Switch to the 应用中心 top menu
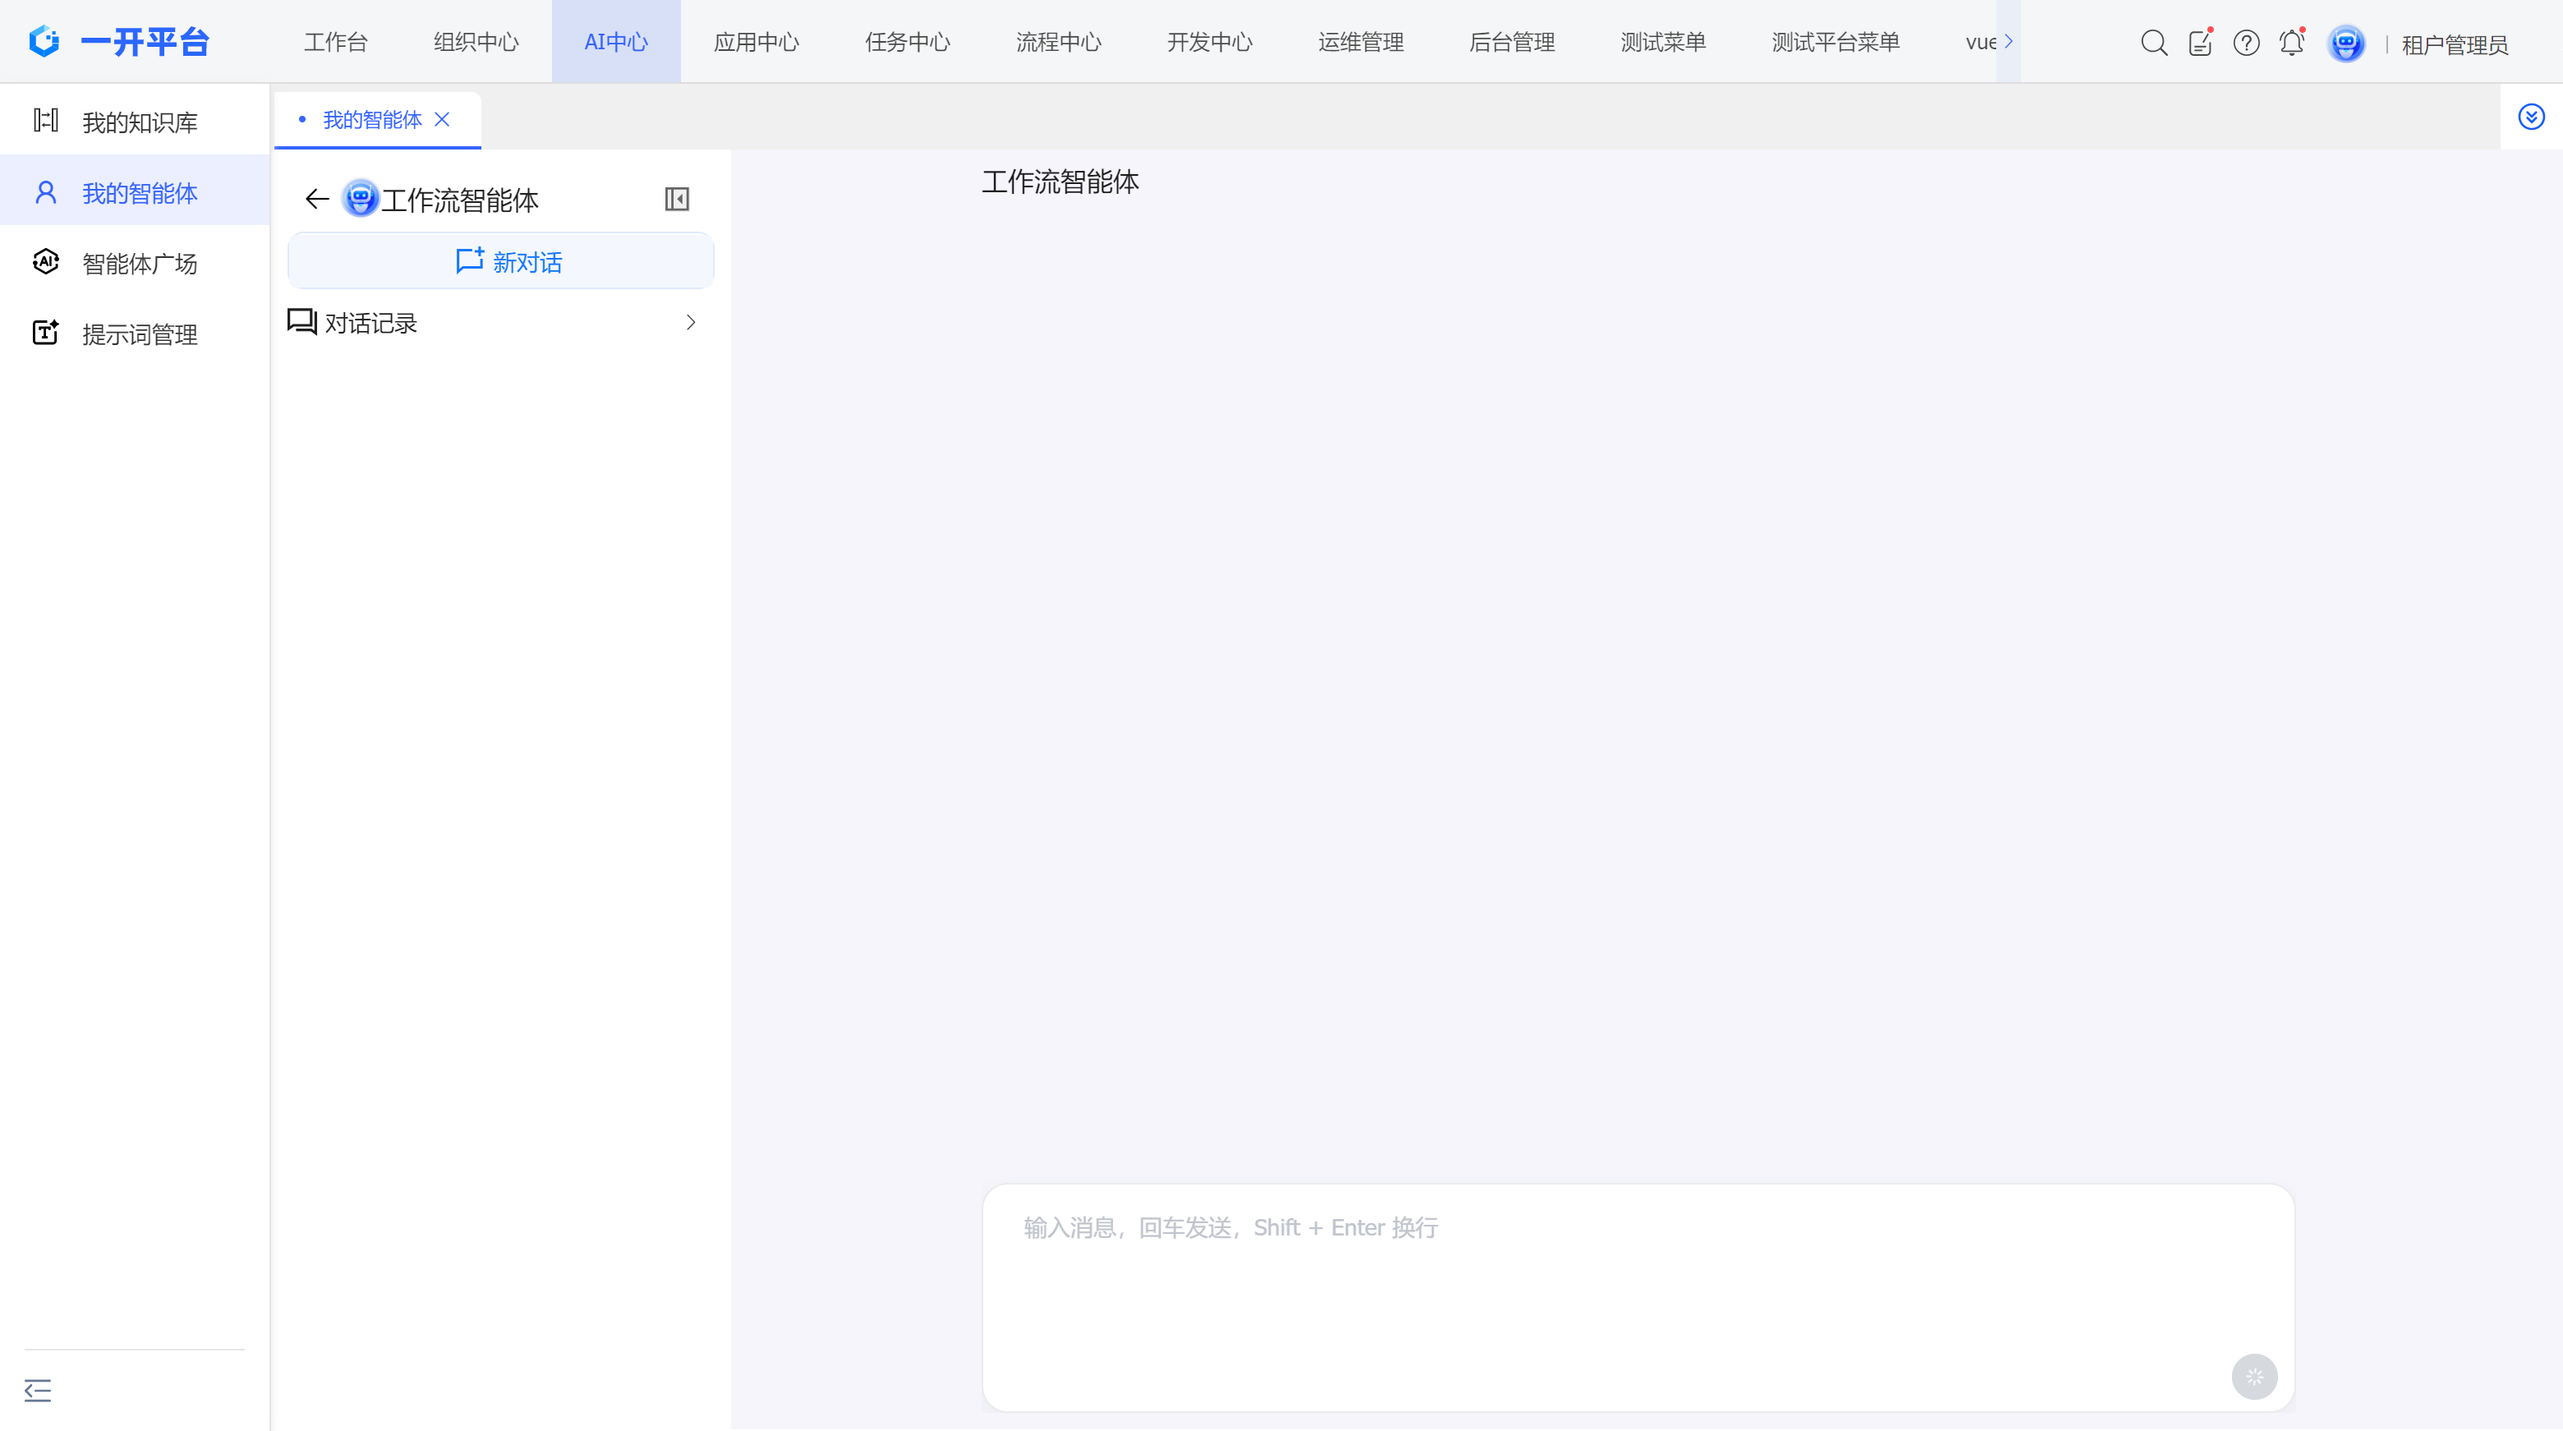 tap(756, 42)
